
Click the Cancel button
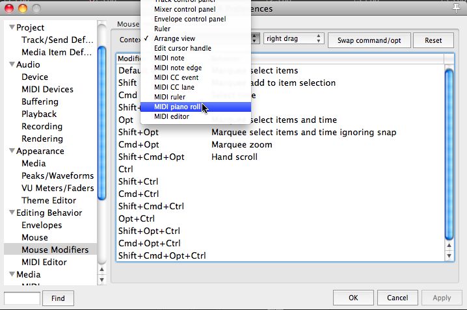pos(397,298)
